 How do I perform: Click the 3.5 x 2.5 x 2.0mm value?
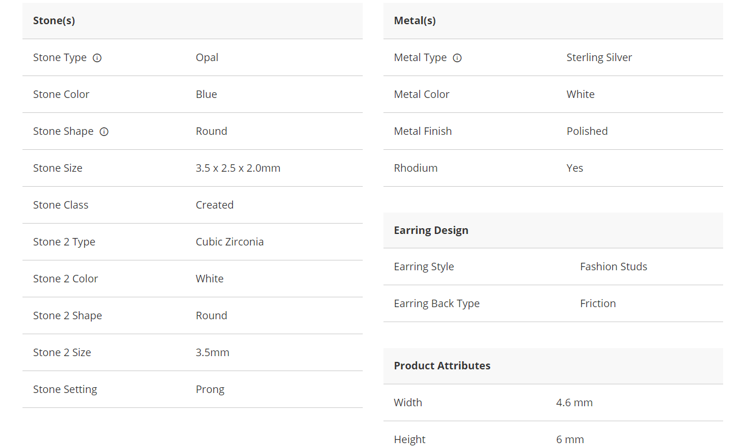pos(238,168)
